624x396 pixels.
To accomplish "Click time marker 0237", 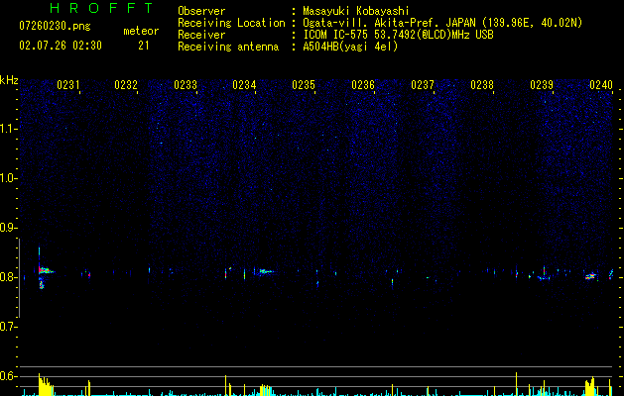I will point(423,84).
